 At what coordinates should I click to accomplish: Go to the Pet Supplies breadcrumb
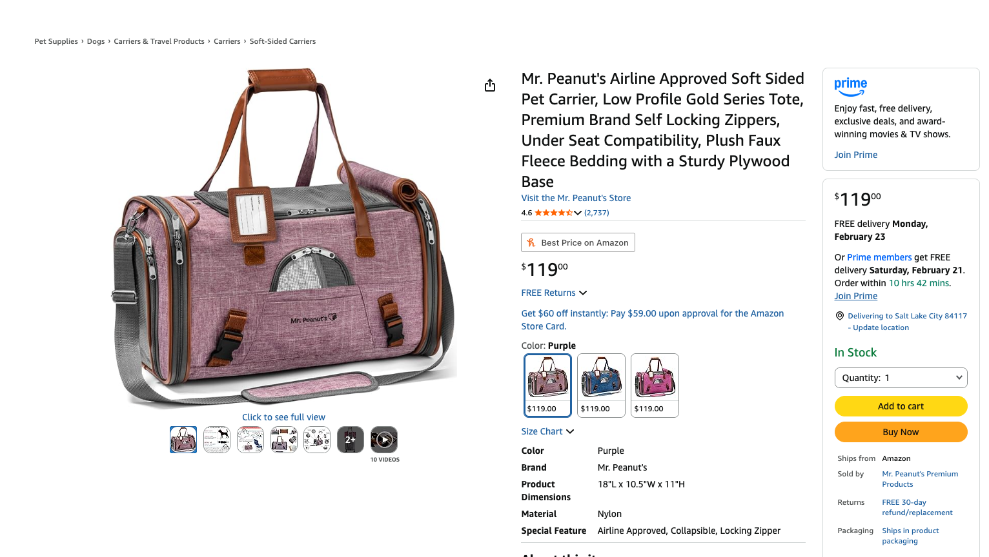[56, 41]
